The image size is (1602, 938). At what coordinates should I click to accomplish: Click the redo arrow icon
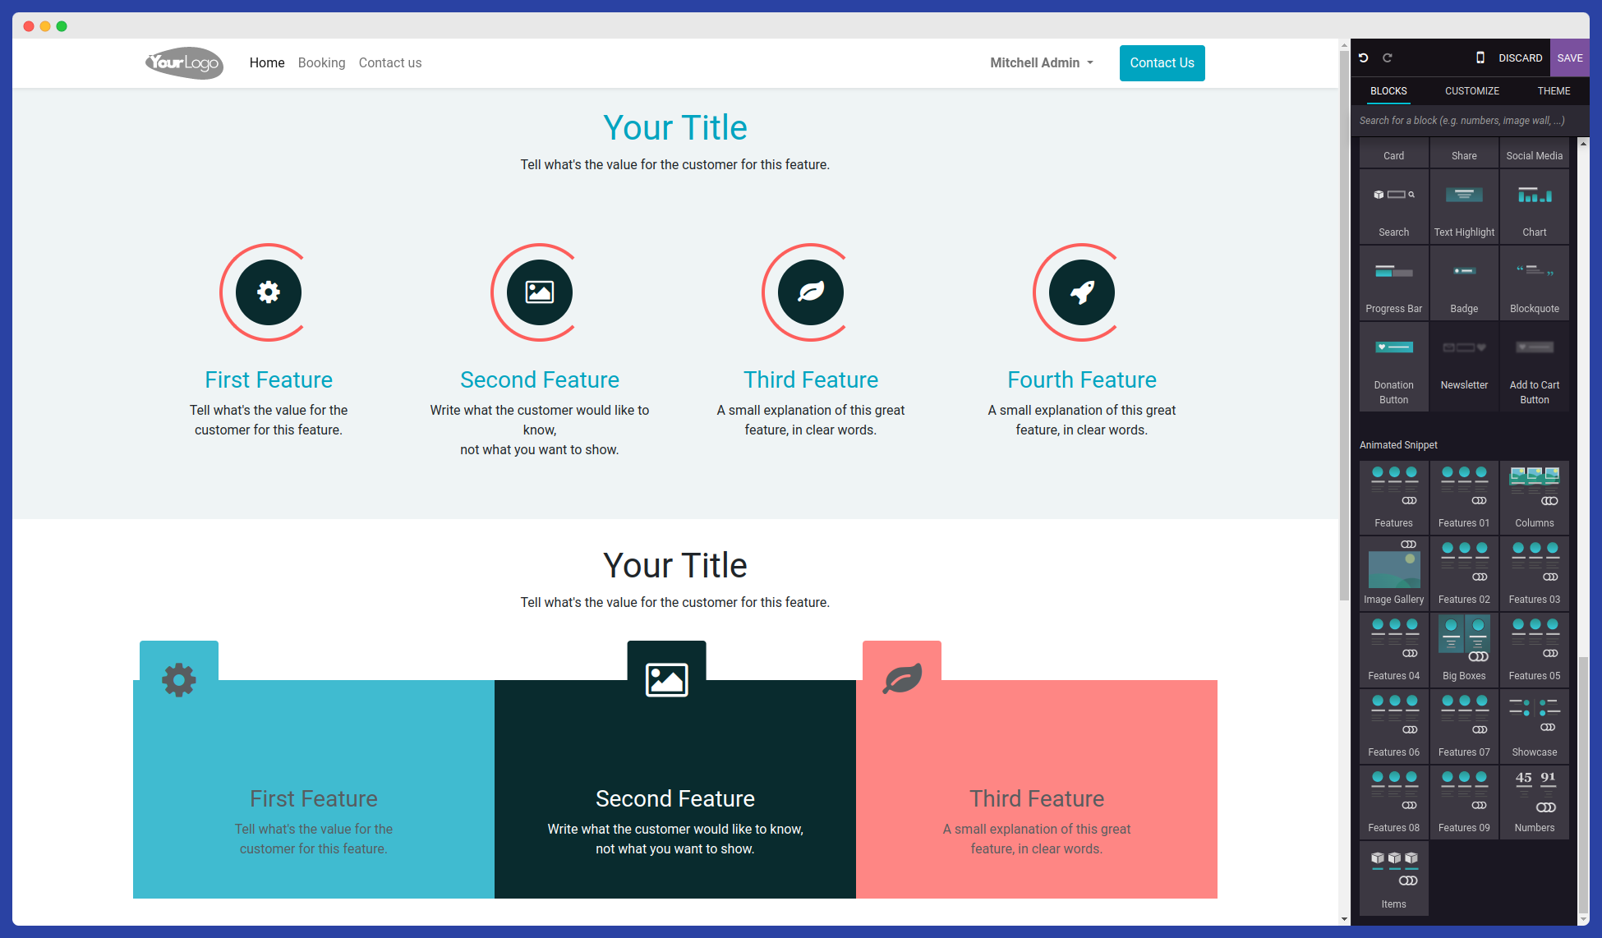click(x=1388, y=57)
